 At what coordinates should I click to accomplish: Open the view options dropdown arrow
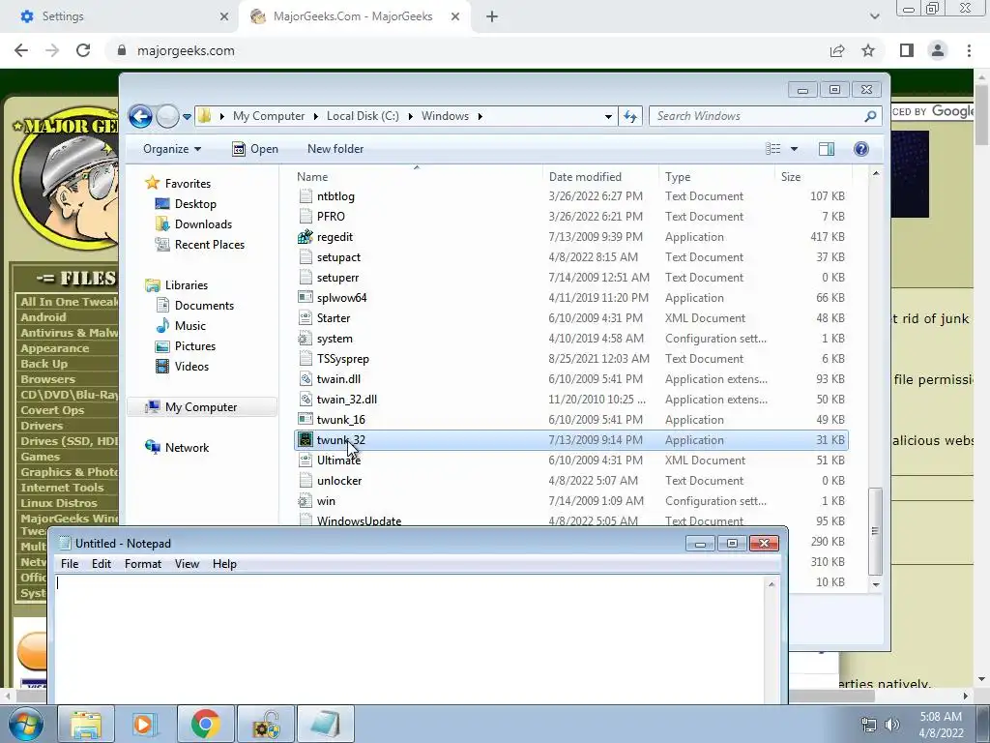[795, 149]
